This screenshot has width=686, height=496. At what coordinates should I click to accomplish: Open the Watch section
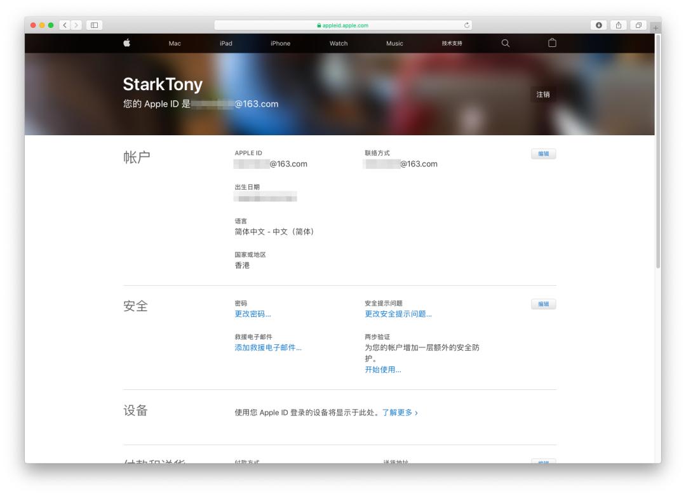coord(338,43)
